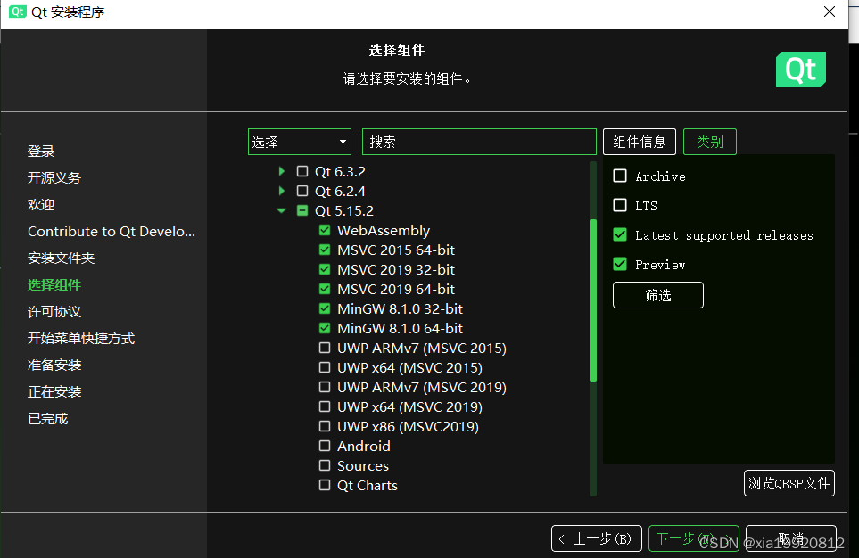This screenshot has width=859, height=558.
Task: Select 登录 step in sidebar
Action: (x=41, y=152)
